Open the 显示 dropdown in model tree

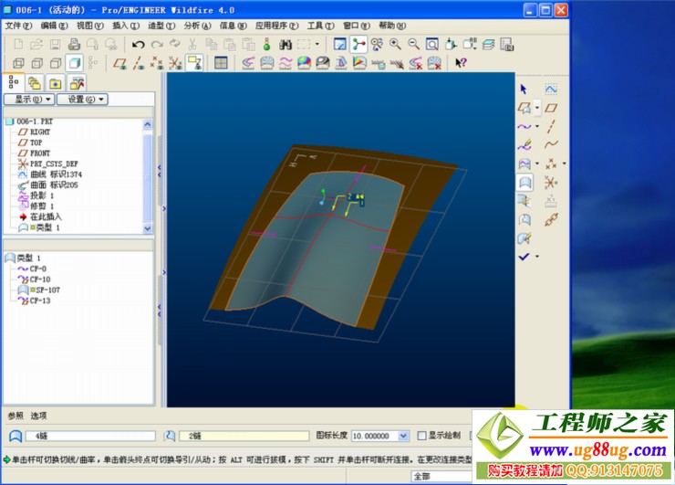pyautogui.click(x=29, y=100)
